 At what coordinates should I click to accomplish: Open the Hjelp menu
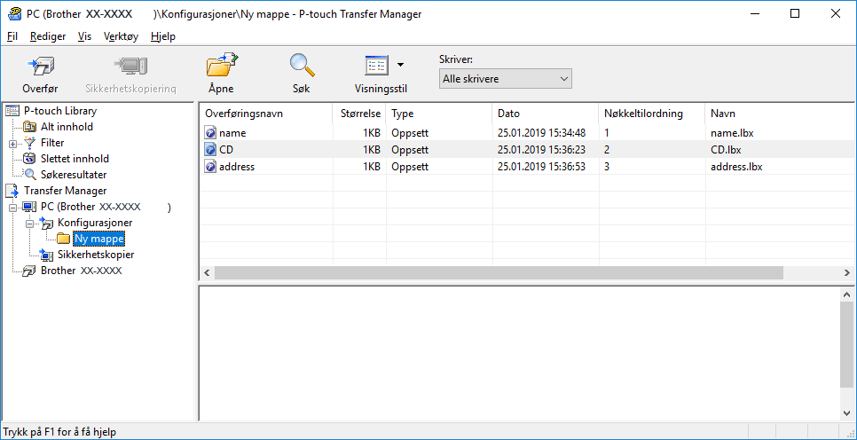tap(163, 36)
